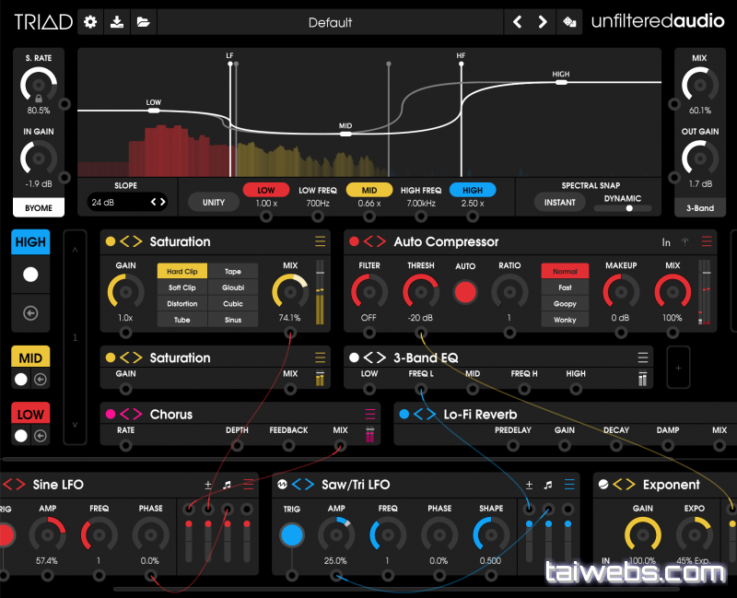Go to the next preset arrow
This screenshot has width=737, height=598.
coord(543,22)
